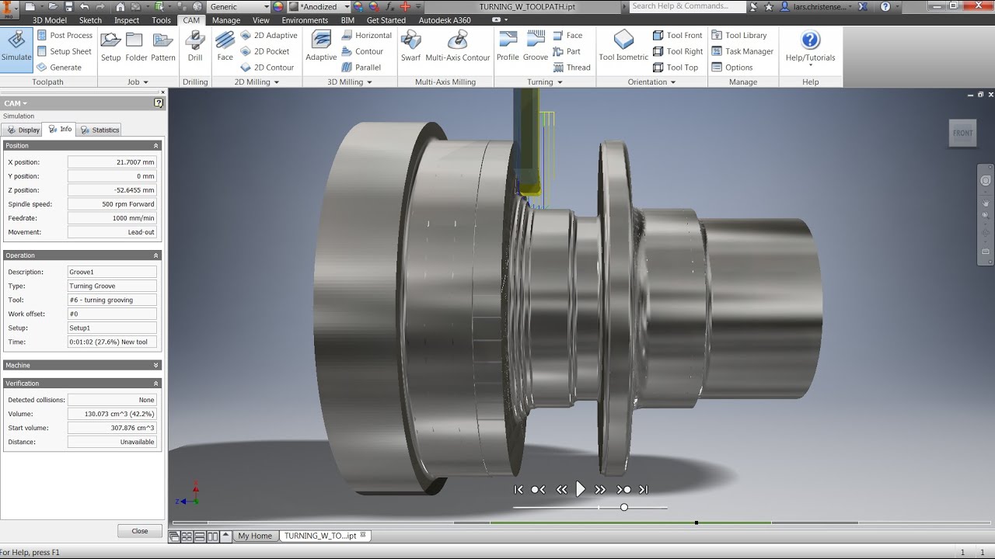Select turning Groove operation
Viewport: 995px width, 559px height.
tap(536, 47)
